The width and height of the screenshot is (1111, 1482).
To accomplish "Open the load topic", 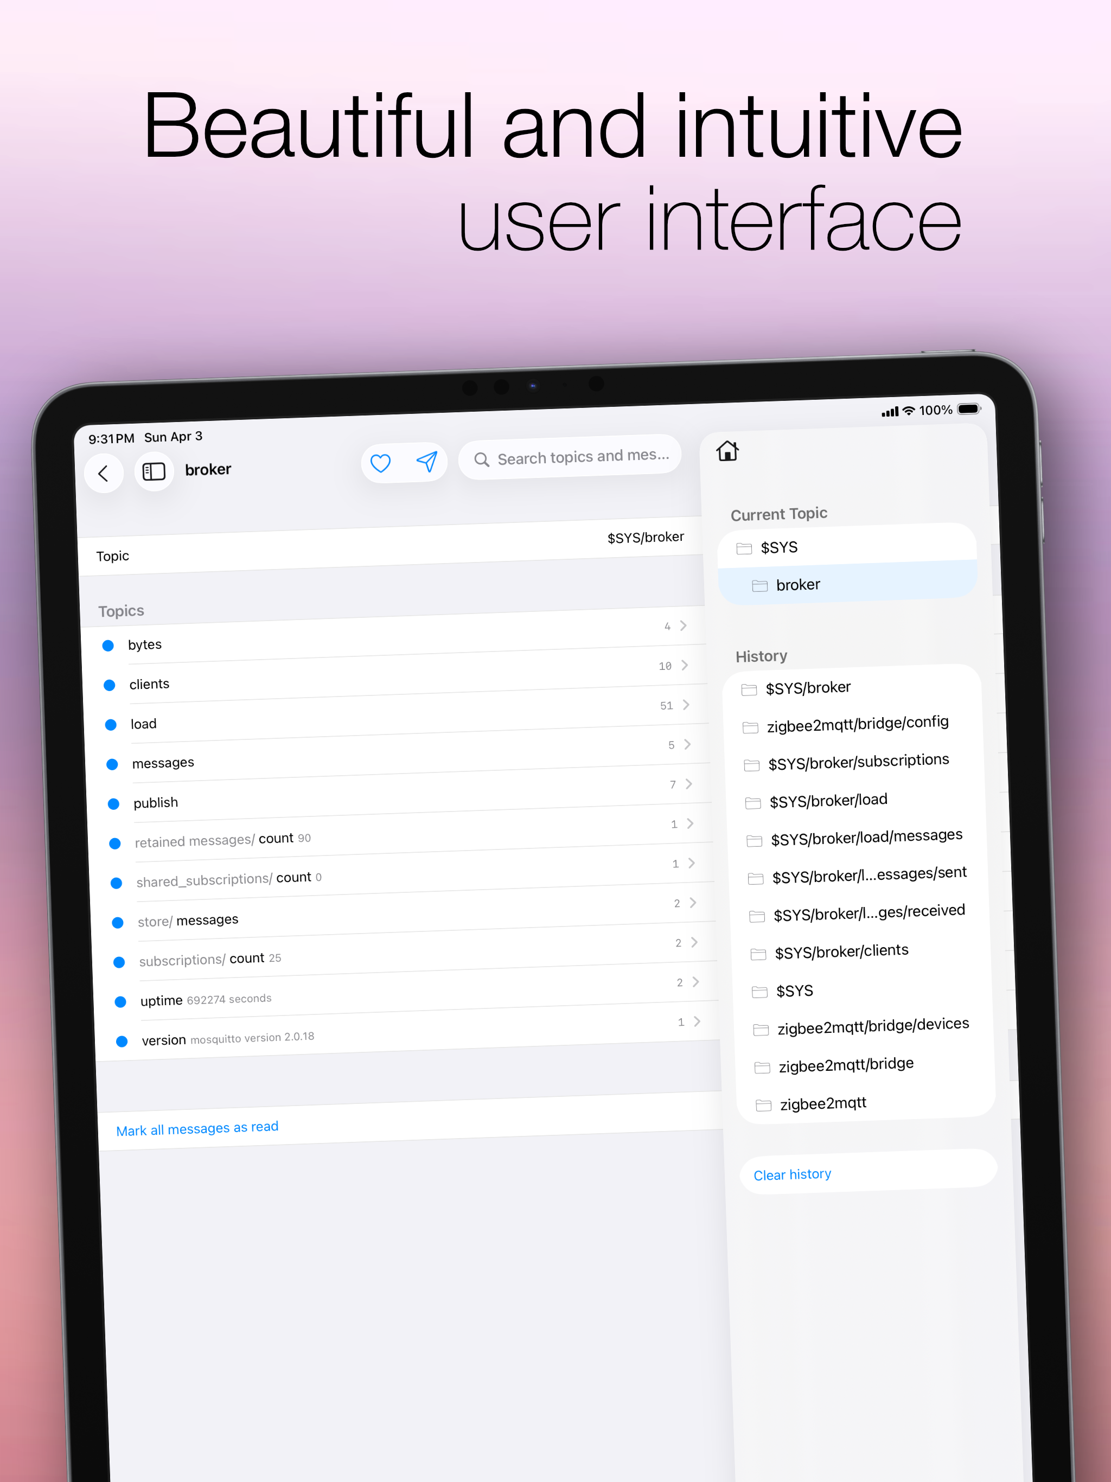I will (x=397, y=714).
